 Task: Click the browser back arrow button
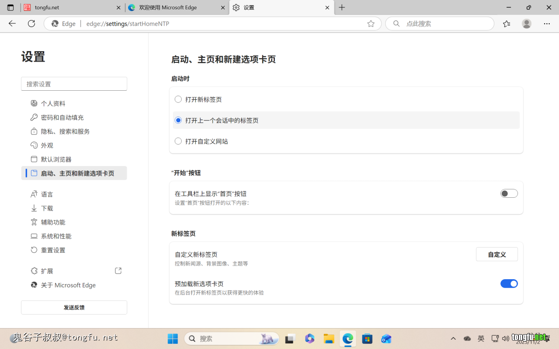[x=12, y=24]
